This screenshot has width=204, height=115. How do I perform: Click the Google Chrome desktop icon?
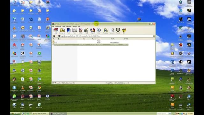tap(39, 89)
